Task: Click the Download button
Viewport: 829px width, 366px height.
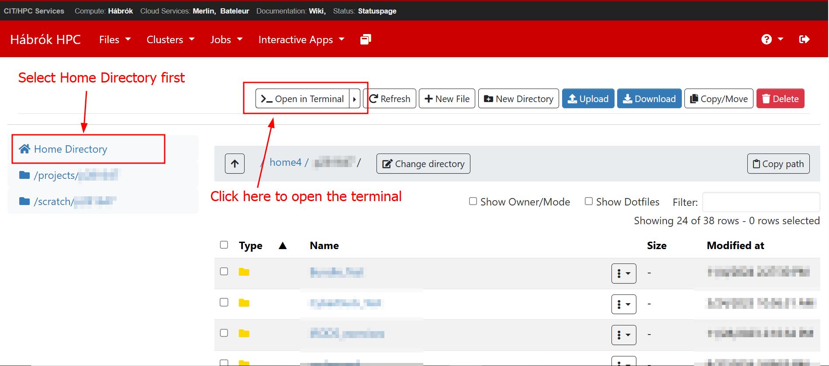Action: pyautogui.click(x=649, y=99)
